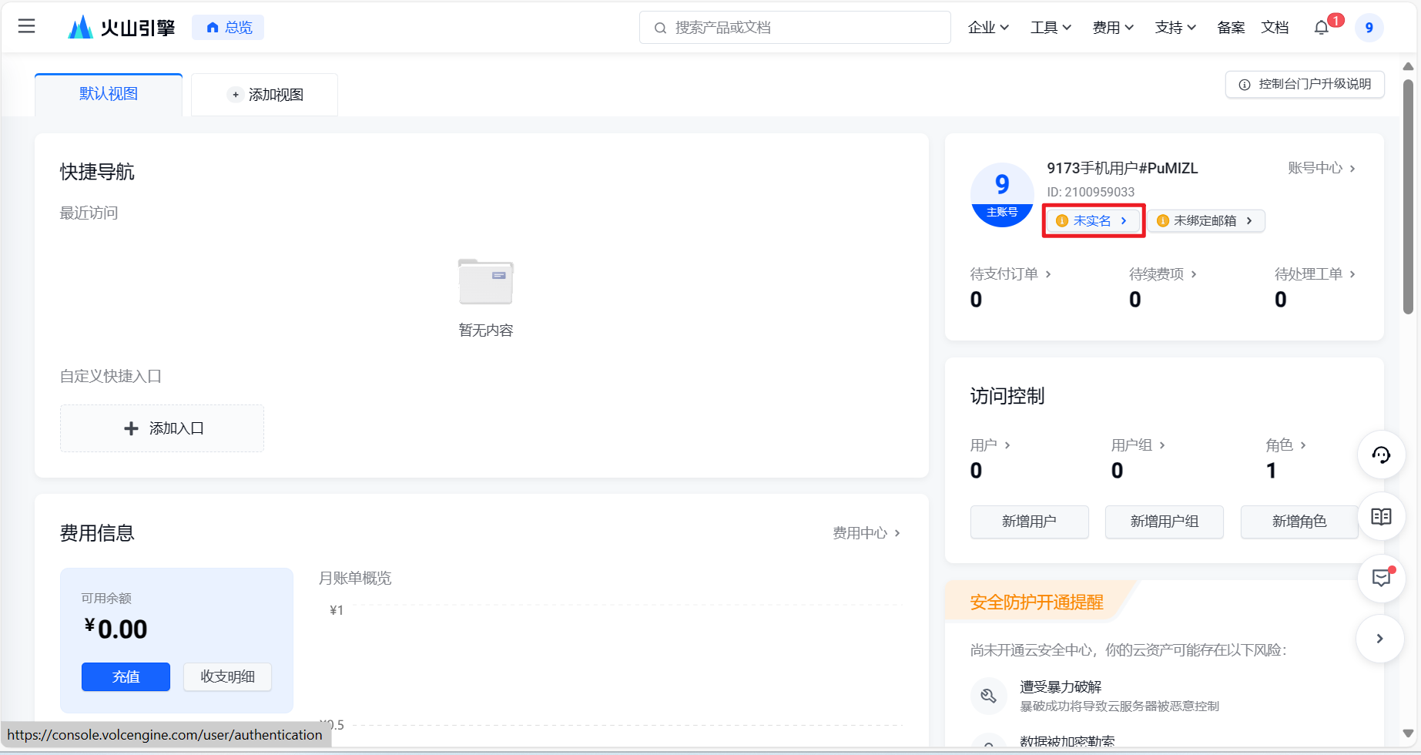The height and width of the screenshot is (755, 1421).
Task: Open the notification bell
Action: pyautogui.click(x=1322, y=28)
